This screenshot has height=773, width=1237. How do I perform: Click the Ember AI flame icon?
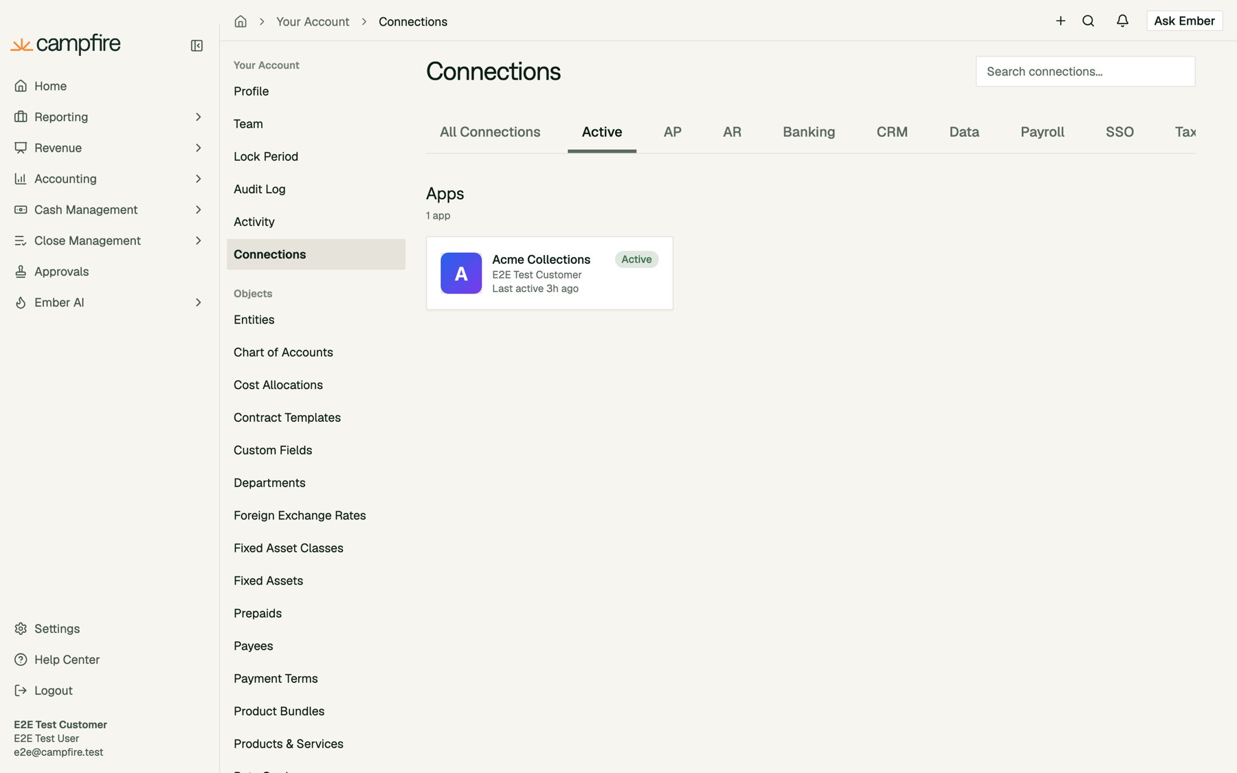(x=21, y=302)
